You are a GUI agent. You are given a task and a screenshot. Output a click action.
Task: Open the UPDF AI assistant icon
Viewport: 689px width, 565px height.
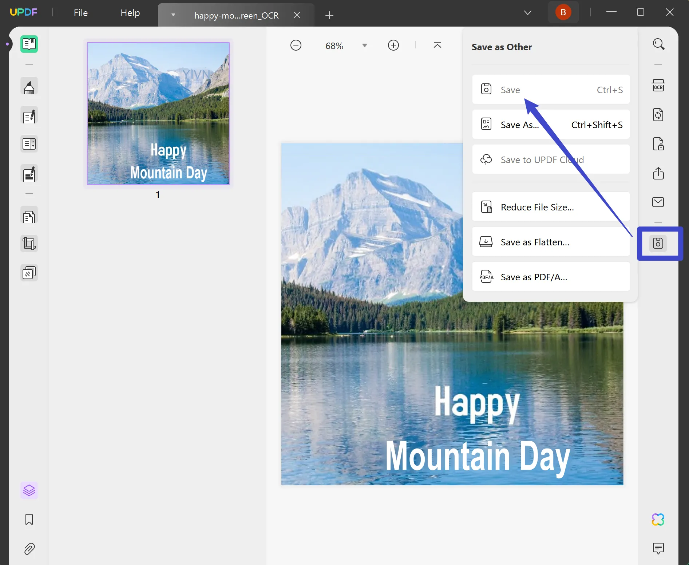[x=658, y=519]
